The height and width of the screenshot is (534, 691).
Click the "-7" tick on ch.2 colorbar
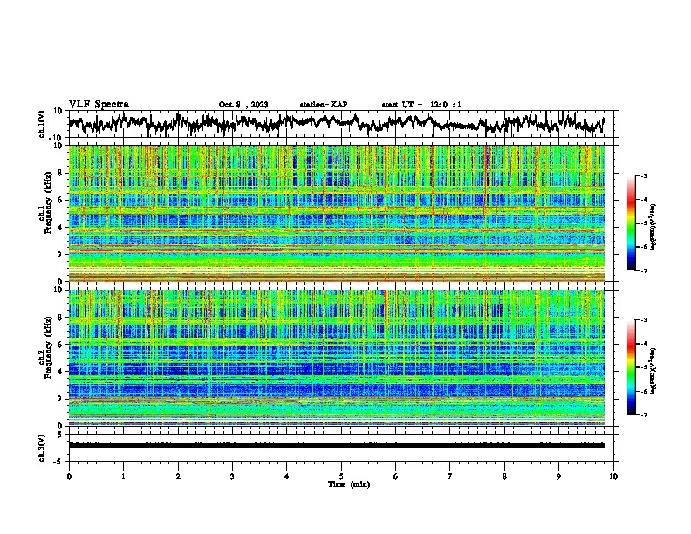click(x=644, y=414)
